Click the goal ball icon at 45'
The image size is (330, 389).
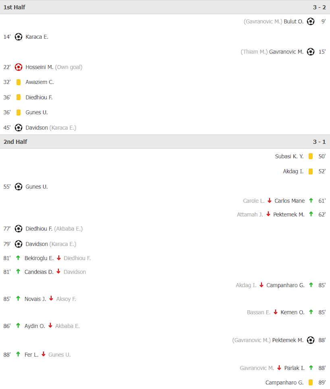click(x=18, y=128)
